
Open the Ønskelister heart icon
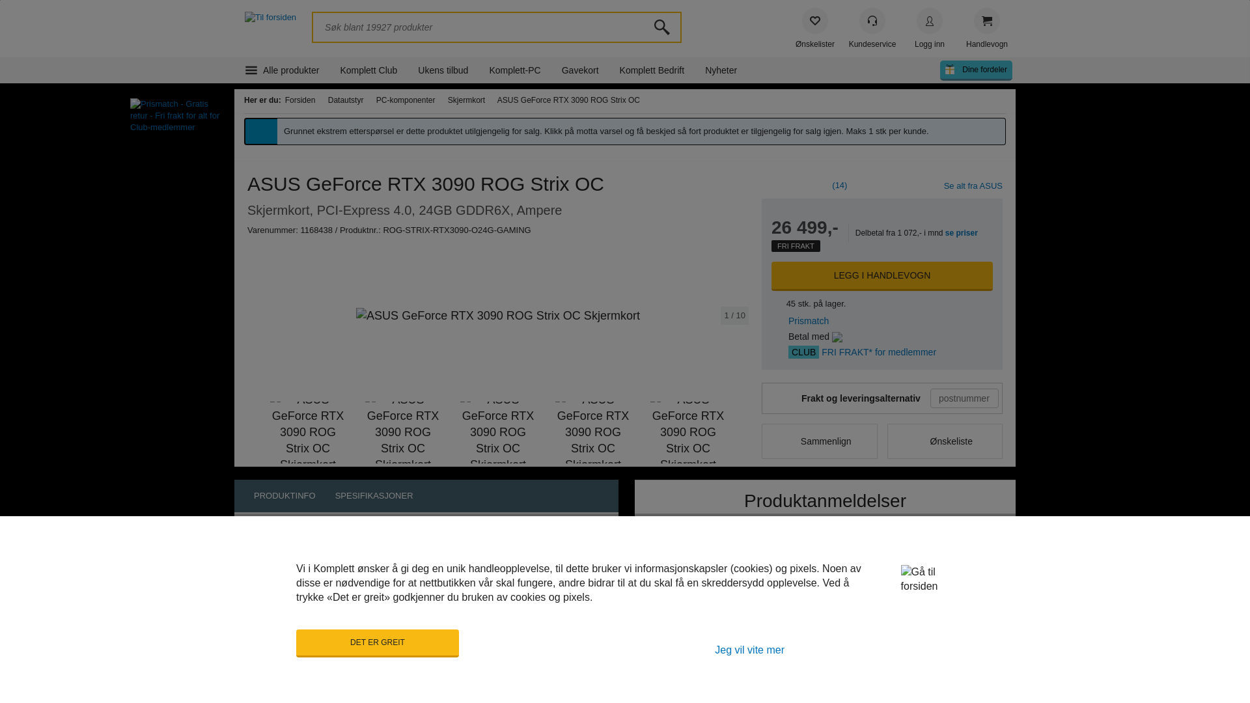pos(814,21)
